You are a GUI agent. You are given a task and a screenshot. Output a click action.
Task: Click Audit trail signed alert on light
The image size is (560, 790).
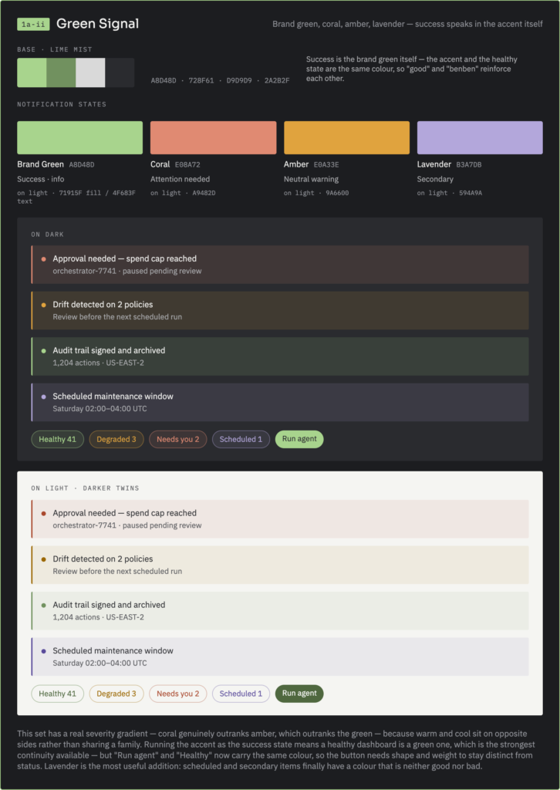coord(280,611)
